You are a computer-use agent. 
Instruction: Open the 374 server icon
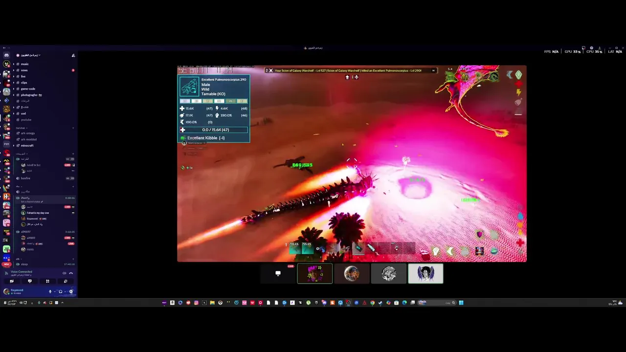point(6,241)
